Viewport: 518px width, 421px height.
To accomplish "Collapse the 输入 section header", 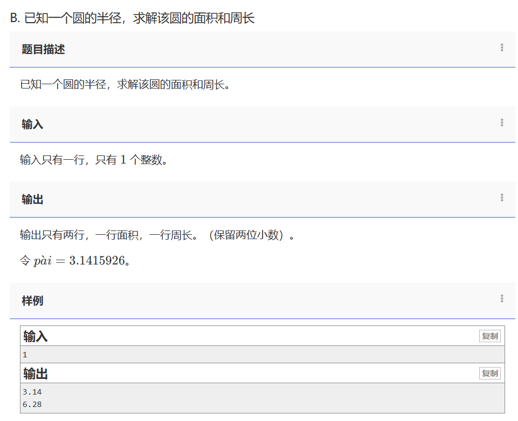I will [x=32, y=124].
